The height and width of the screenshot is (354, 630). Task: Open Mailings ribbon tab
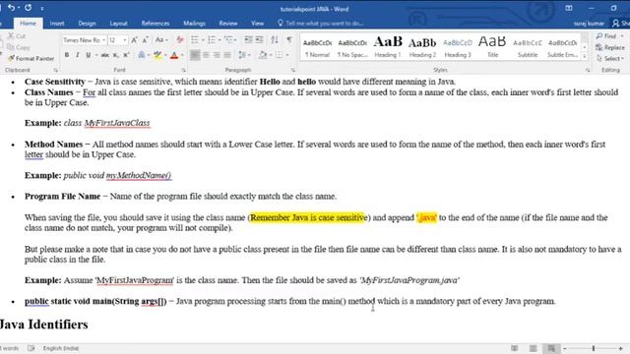tap(195, 24)
